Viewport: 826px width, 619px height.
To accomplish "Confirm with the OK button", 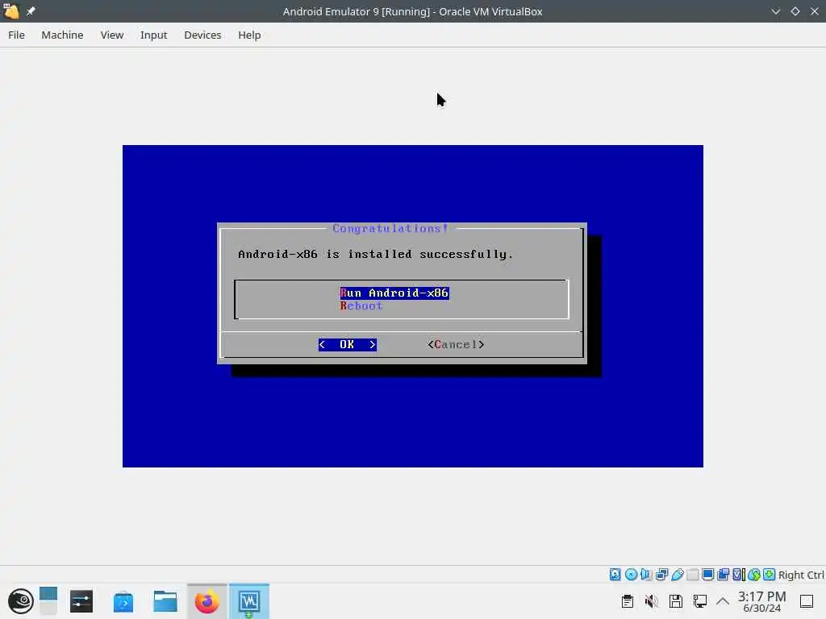I will pyautogui.click(x=347, y=344).
